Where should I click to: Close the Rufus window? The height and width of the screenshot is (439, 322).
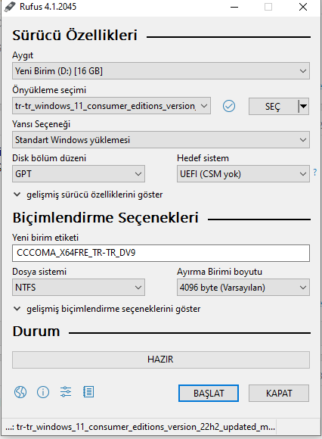click(303, 7)
